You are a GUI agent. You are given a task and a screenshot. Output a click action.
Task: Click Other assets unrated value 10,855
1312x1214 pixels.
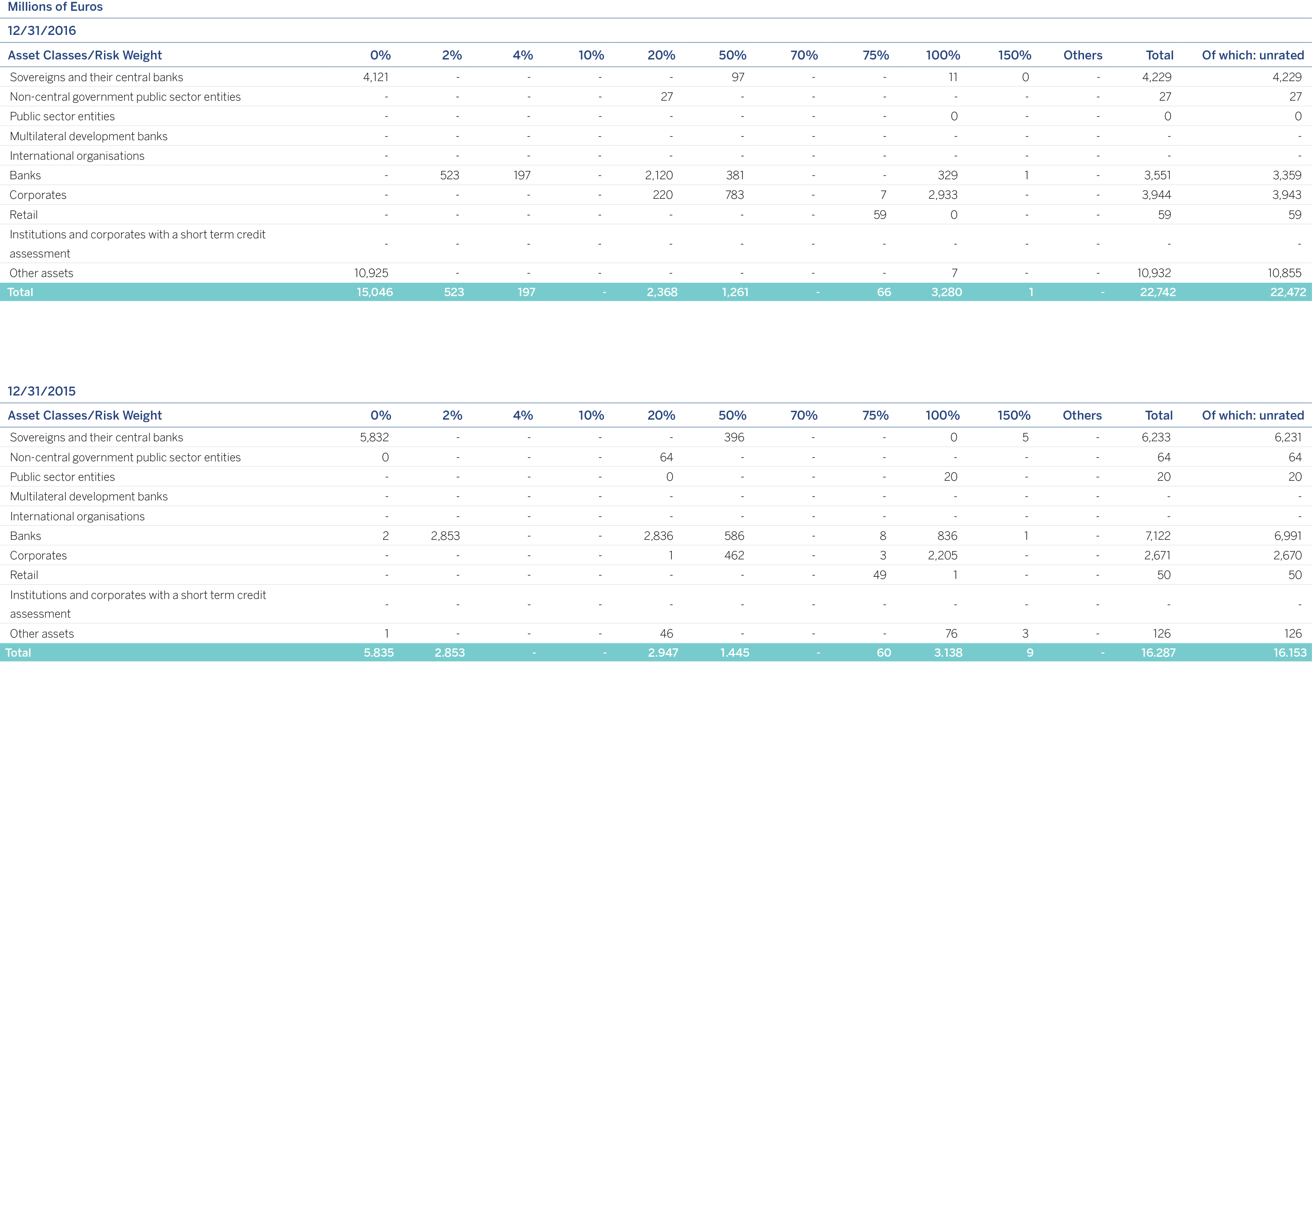(x=1285, y=273)
